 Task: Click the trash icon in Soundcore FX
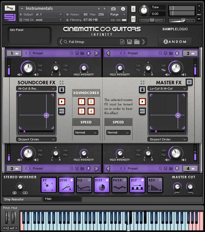[x=62, y=90]
